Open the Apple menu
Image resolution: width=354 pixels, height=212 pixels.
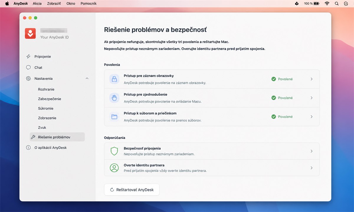[7, 4]
